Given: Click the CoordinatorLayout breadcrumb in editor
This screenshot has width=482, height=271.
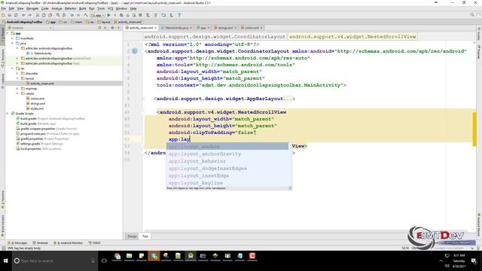Looking at the screenshot, I should [x=215, y=37].
